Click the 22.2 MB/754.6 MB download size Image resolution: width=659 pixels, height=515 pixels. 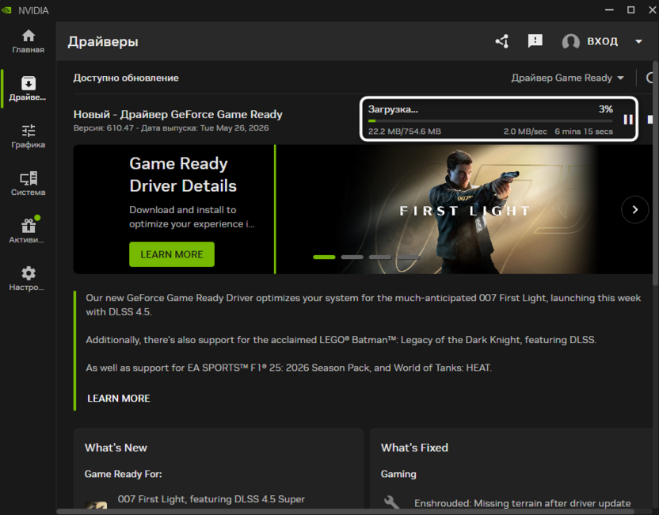(x=405, y=132)
